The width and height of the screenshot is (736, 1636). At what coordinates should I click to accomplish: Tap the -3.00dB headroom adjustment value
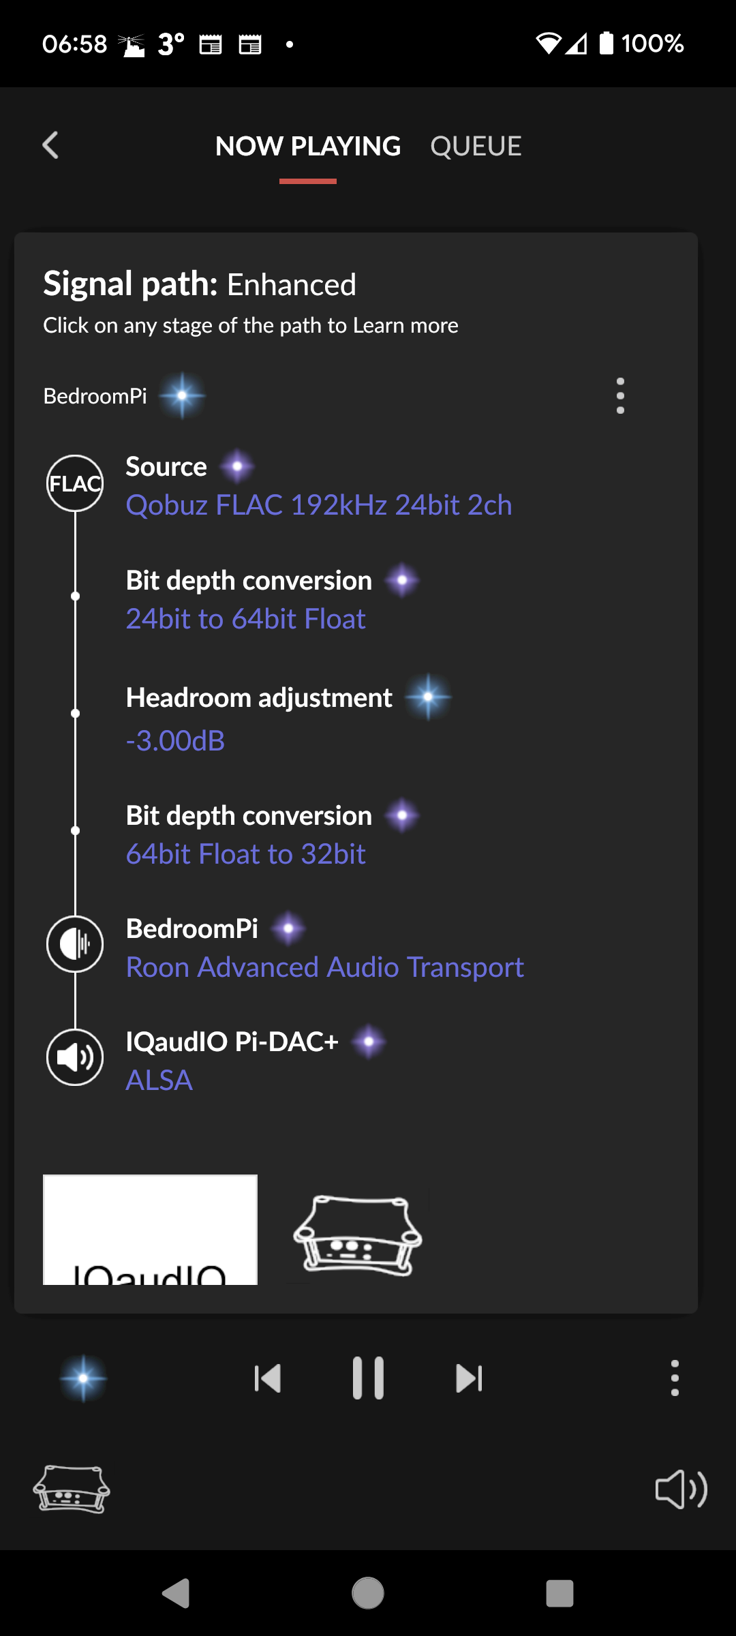coord(176,741)
